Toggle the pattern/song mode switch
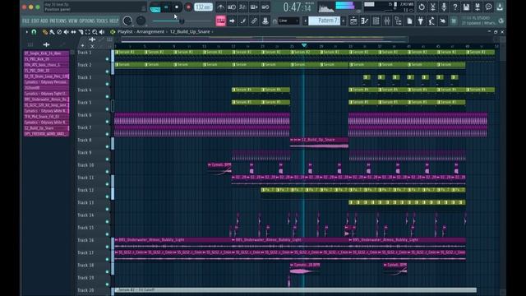This screenshot has height=296, width=526. 155,7
